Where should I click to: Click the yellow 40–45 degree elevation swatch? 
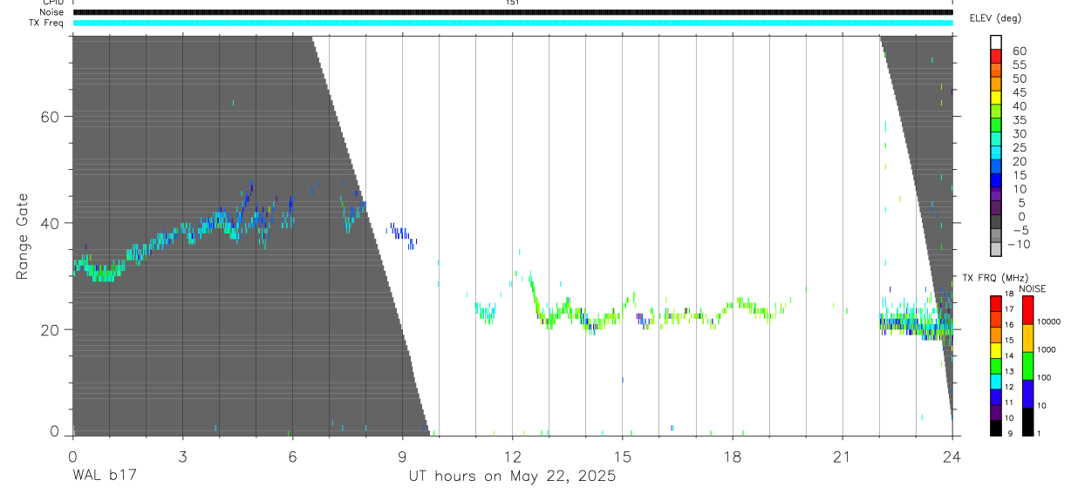tap(996, 98)
